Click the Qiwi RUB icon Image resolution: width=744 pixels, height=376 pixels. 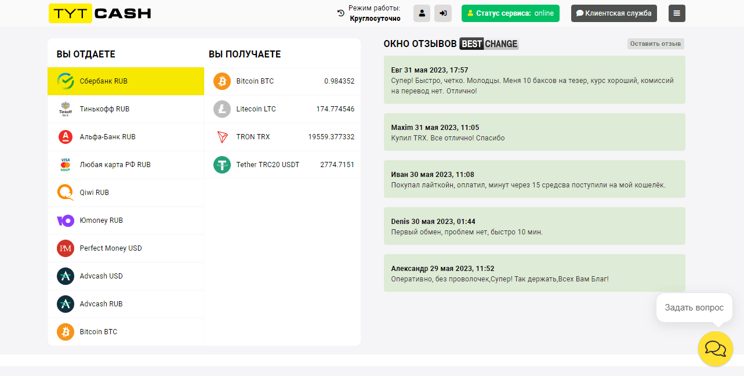66,193
